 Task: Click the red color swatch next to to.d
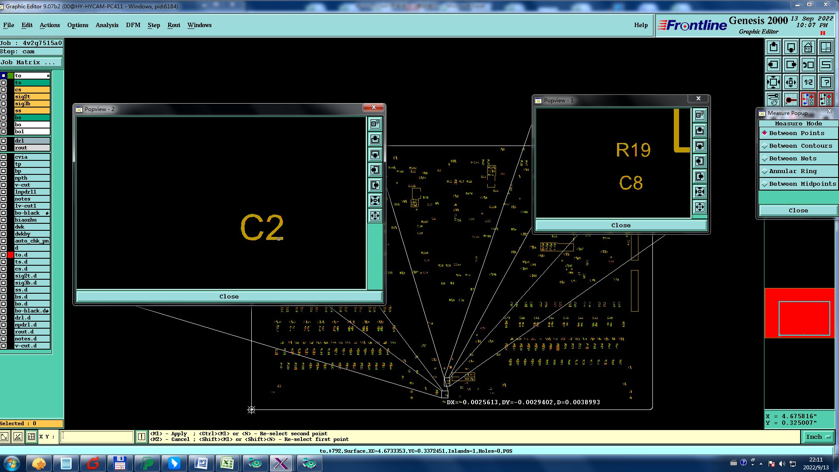[x=10, y=255]
